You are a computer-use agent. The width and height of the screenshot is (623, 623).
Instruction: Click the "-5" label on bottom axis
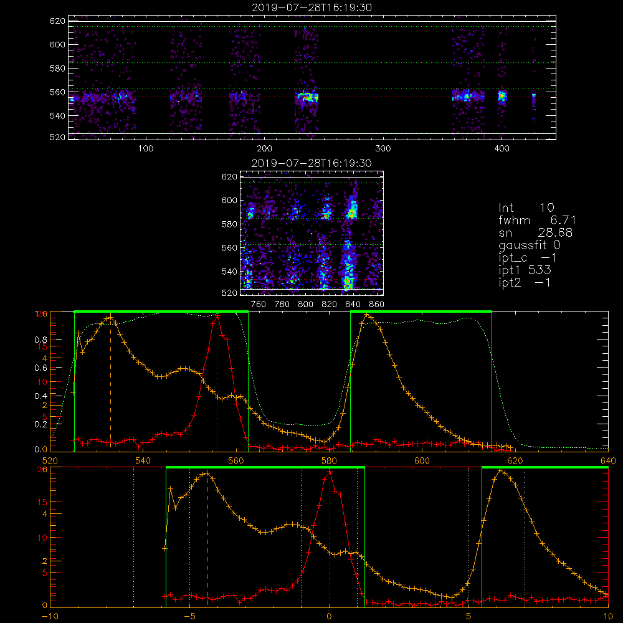(190, 617)
